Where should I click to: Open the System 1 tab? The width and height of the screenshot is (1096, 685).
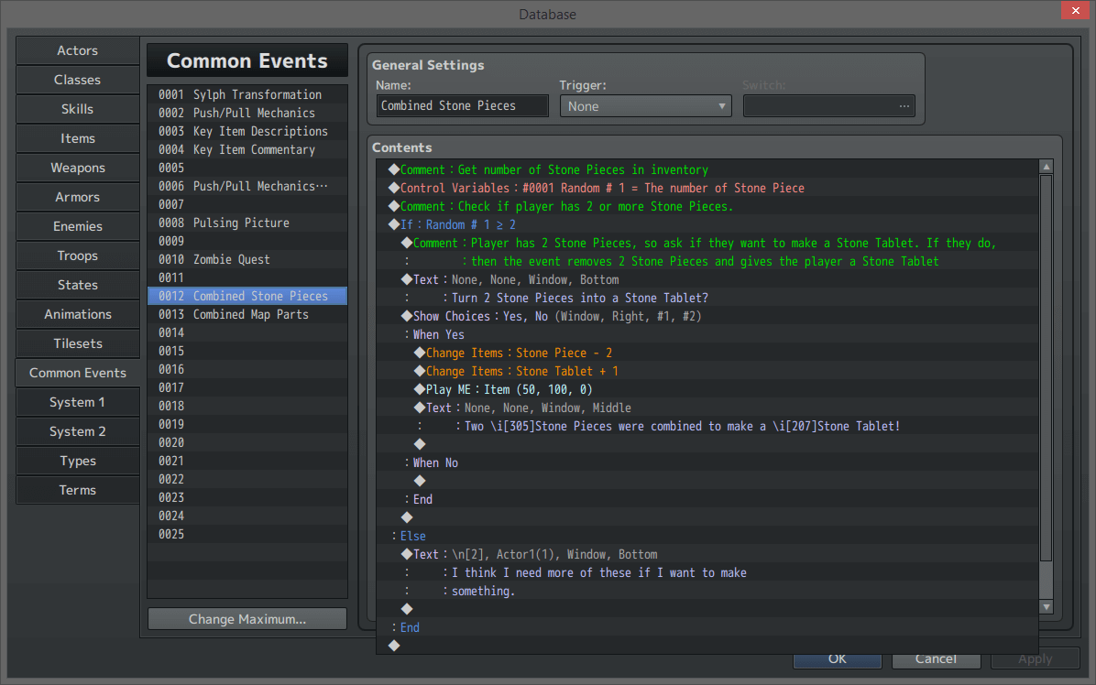point(78,402)
